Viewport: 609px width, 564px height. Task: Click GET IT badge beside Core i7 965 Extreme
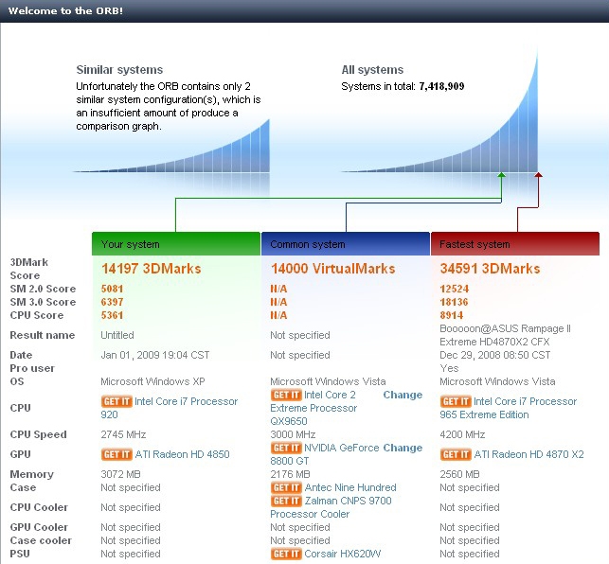click(456, 401)
